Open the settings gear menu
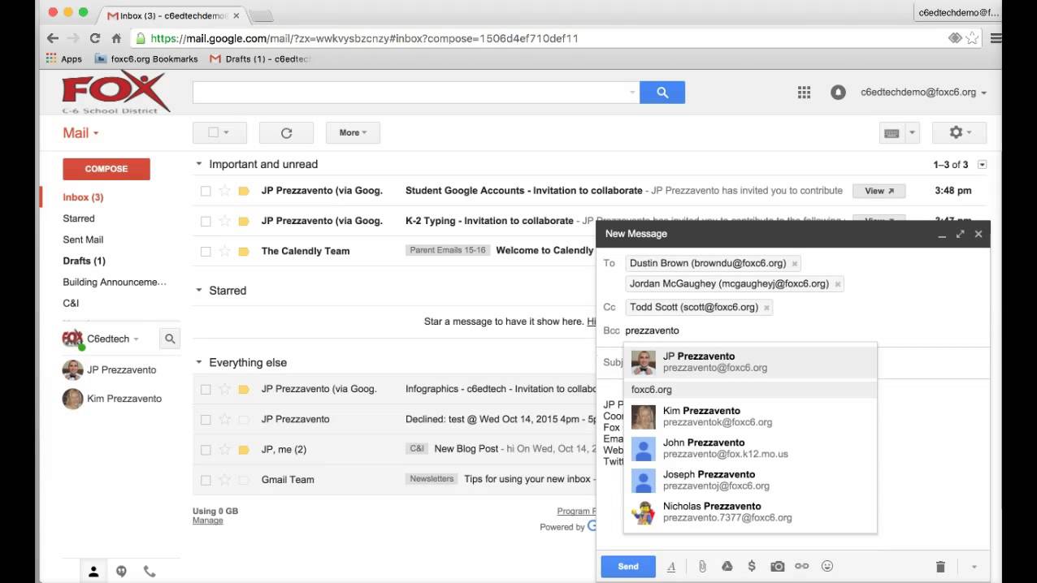 coord(959,132)
